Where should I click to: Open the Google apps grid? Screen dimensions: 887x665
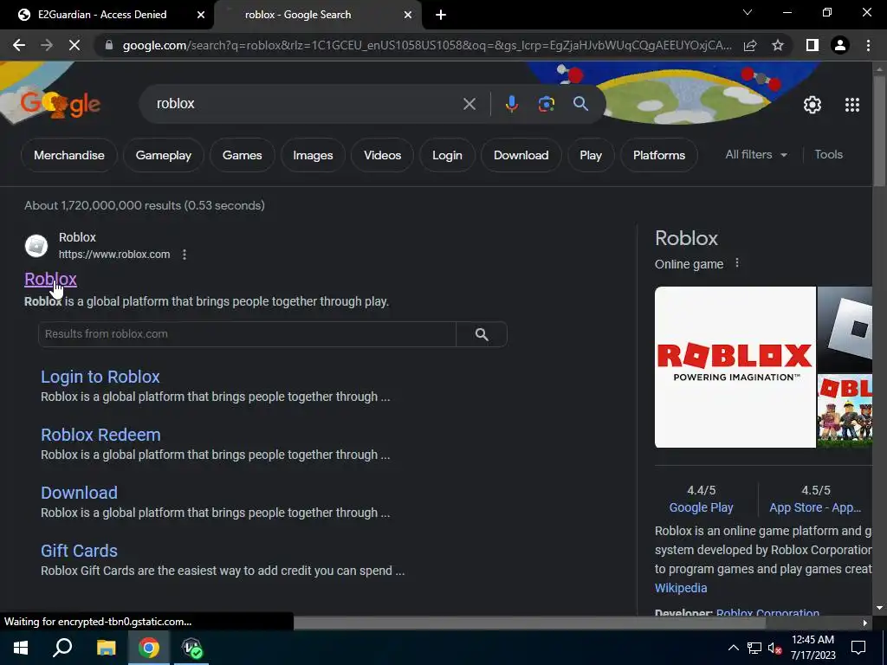coord(852,105)
